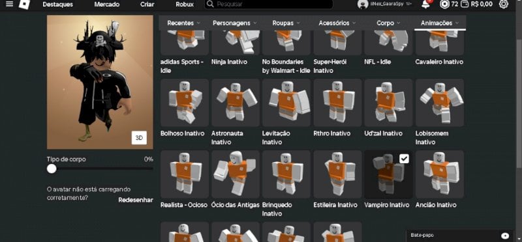Open the hamburger navigation menu
The width and height of the screenshot is (522, 242).
click(x=10, y=4)
